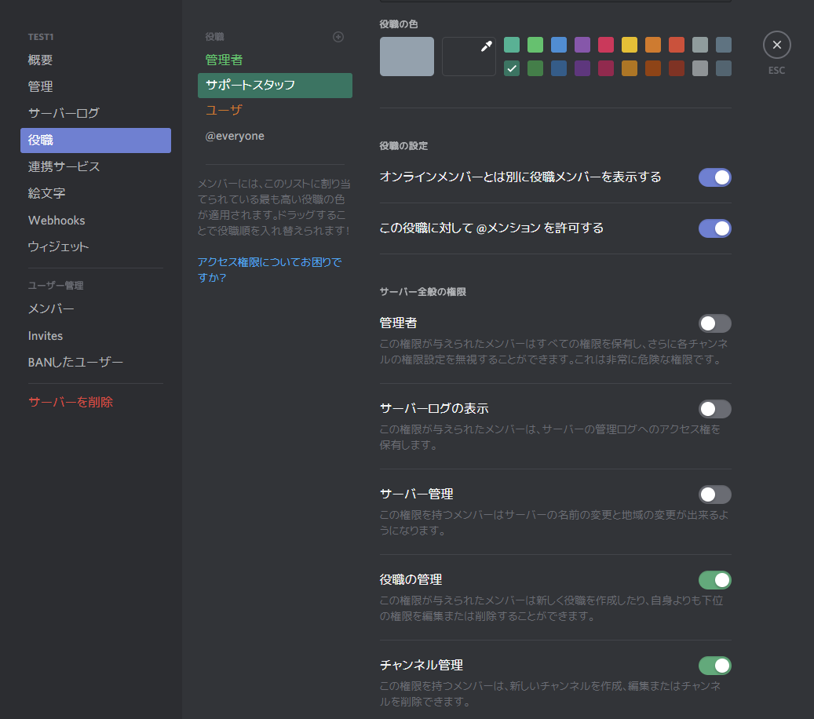The height and width of the screenshot is (719, 814).
Task: Enable the サーバーログの表示 toggle
Action: pos(715,409)
